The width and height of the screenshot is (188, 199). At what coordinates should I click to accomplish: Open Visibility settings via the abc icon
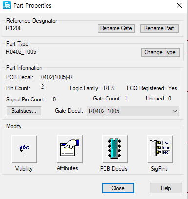[x=24, y=149]
